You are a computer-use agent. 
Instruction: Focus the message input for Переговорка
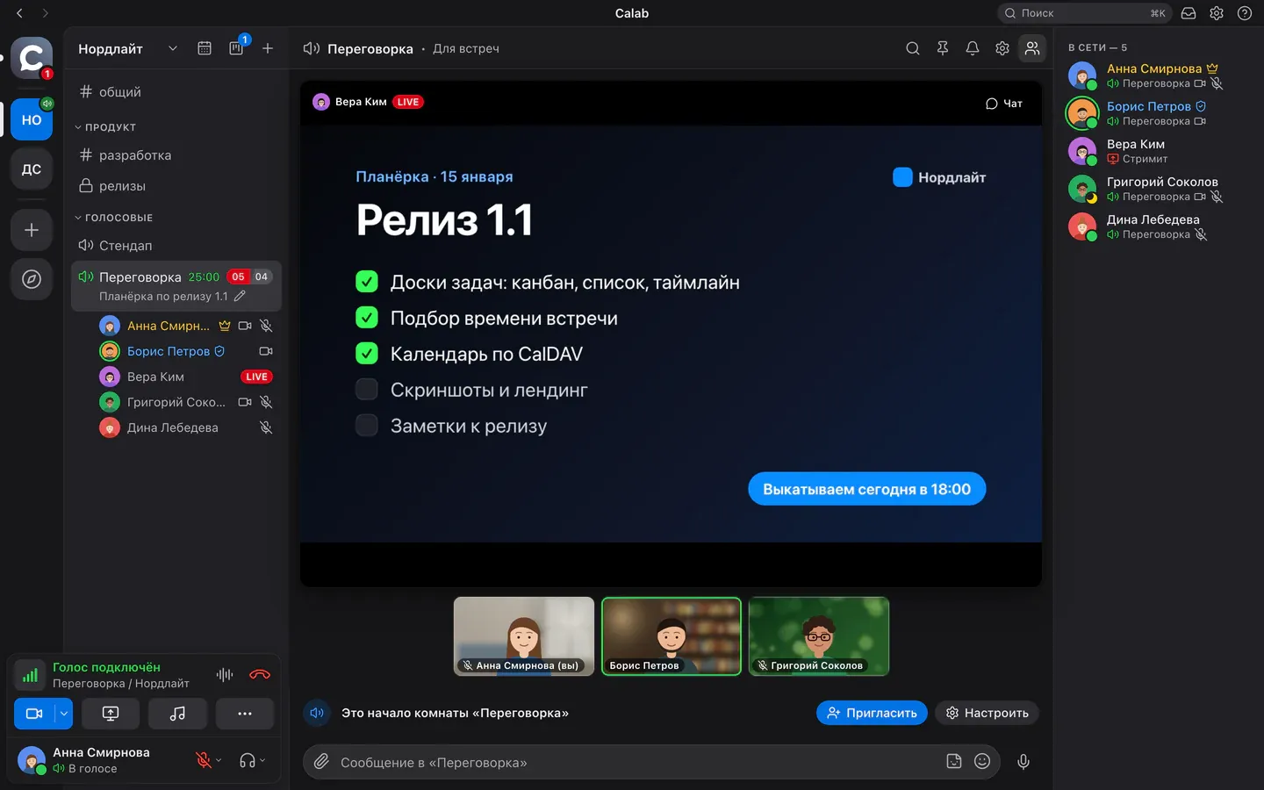click(x=639, y=762)
